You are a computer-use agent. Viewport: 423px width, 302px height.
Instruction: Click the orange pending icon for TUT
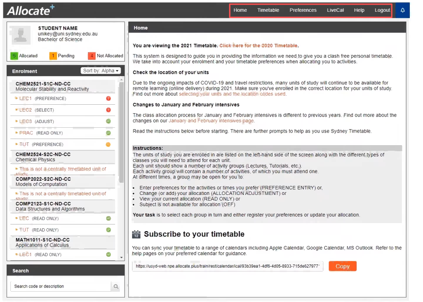pos(108,144)
